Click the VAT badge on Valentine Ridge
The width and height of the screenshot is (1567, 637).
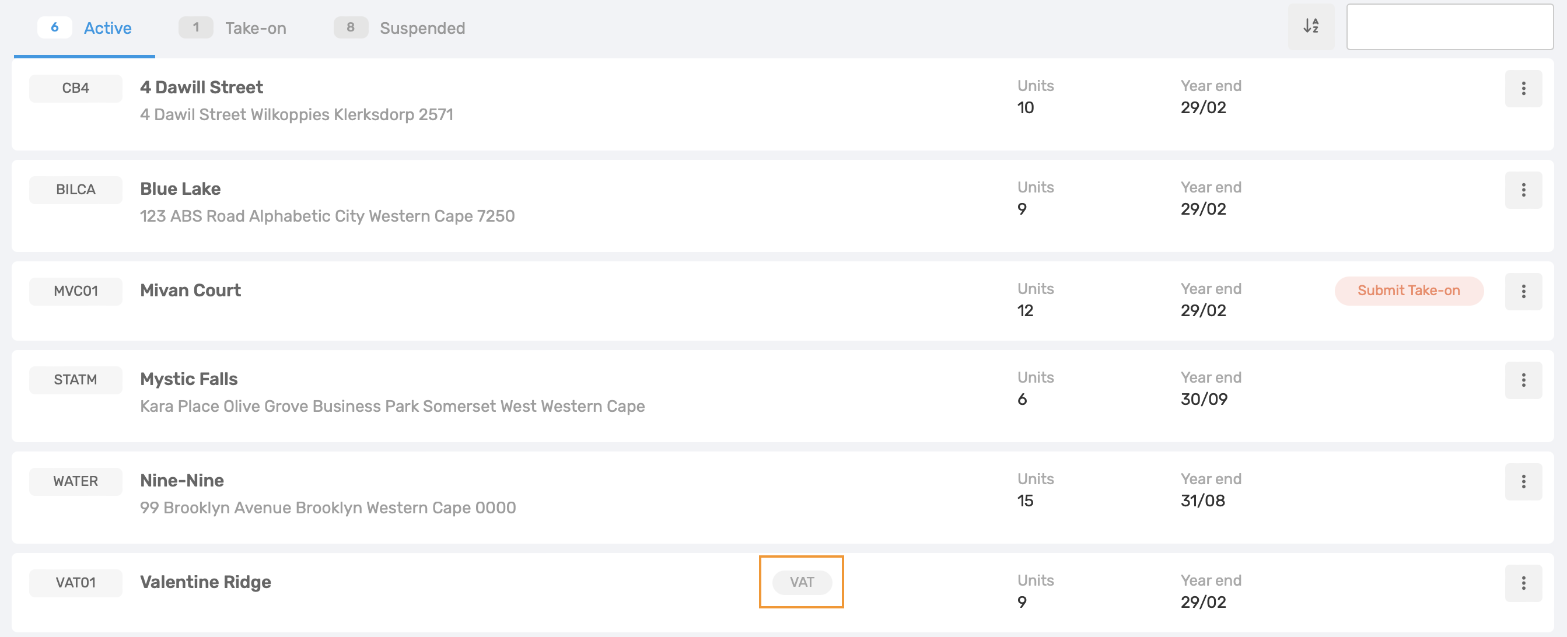pyautogui.click(x=801, y=582)
